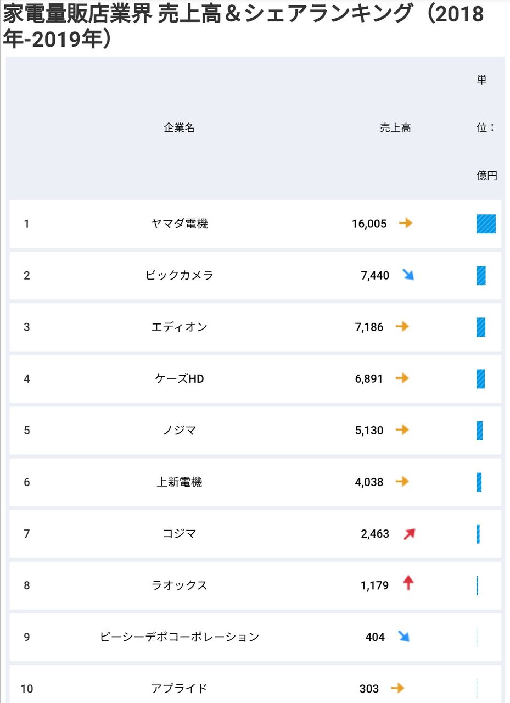Click the 売上高 column header
The height and width of the screenshot is (703, 510).
point(395,128)
